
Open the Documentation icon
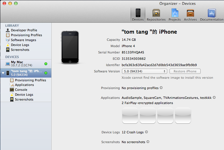[212, 13]
